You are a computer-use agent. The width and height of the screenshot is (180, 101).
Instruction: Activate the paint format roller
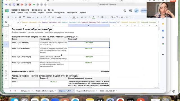click(x=24, y=17)
